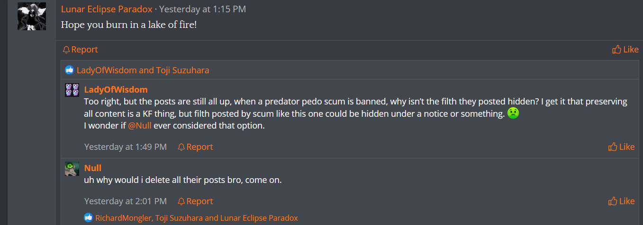
Task: Like Null's reply comment
Action: 621,201
